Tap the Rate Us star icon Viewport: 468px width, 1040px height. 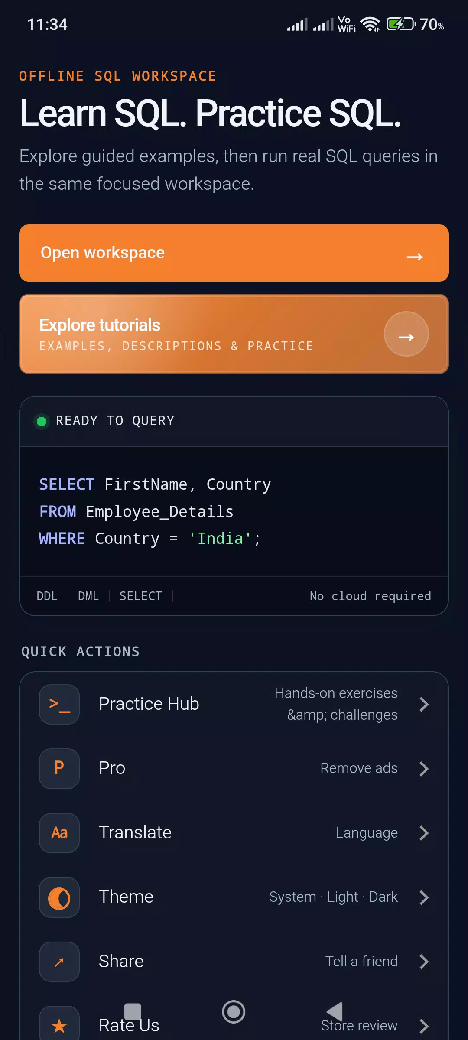tap(59, 1025)
